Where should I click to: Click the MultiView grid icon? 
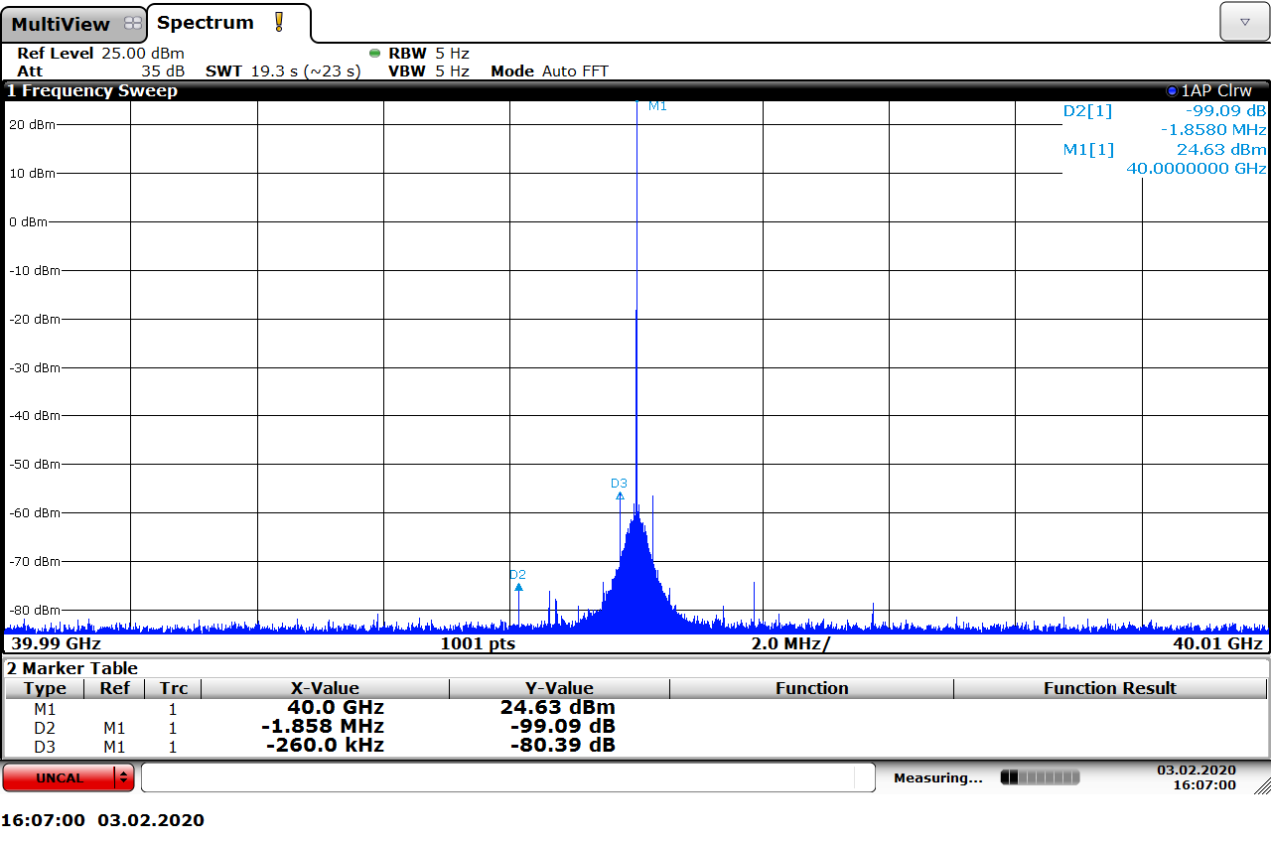point(133,24)
